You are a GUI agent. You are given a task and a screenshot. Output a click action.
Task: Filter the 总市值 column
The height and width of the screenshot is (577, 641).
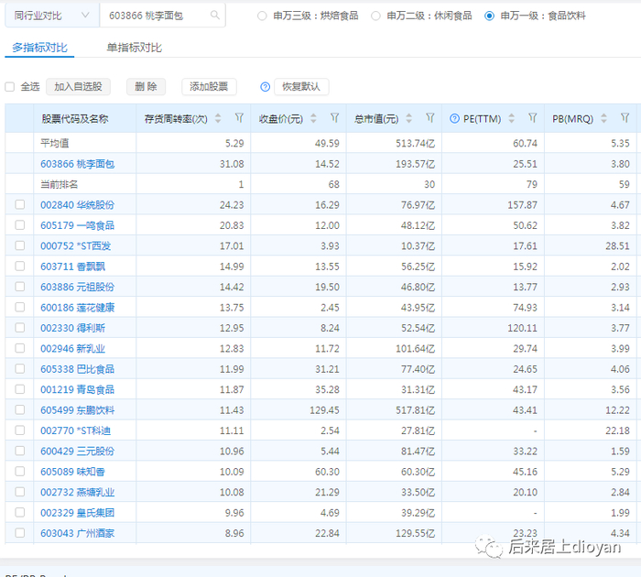(x=430, y=118)
